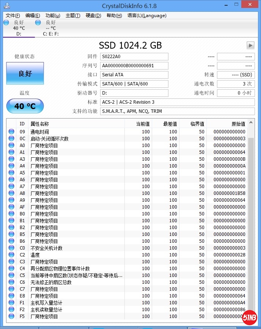The width and height of the screenshot is (261, 329).
Task: Click the status icon for row A5
Action: 11,173
